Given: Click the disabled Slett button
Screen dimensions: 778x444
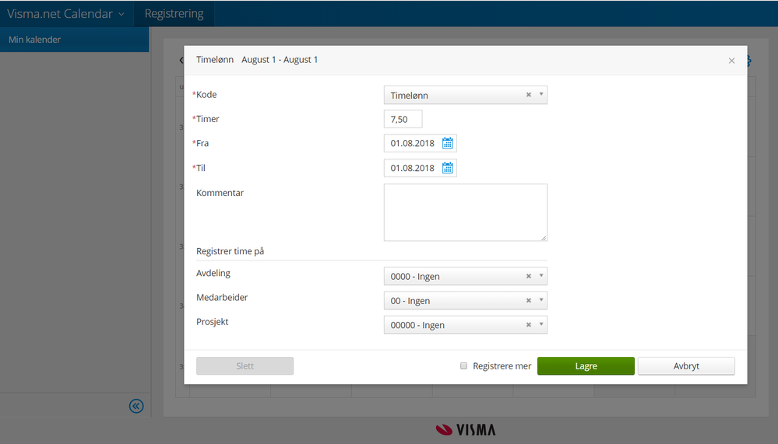Looking at the screenshot, I should [245, 366].
